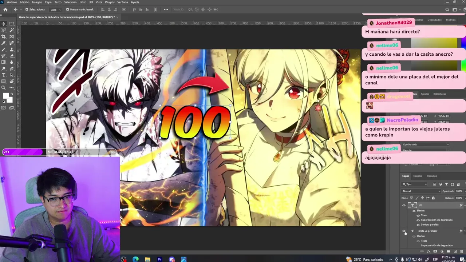The image size is (466, 262).
Task: Hide the prota vs profesor layer
Action: [x=404, y=231]
